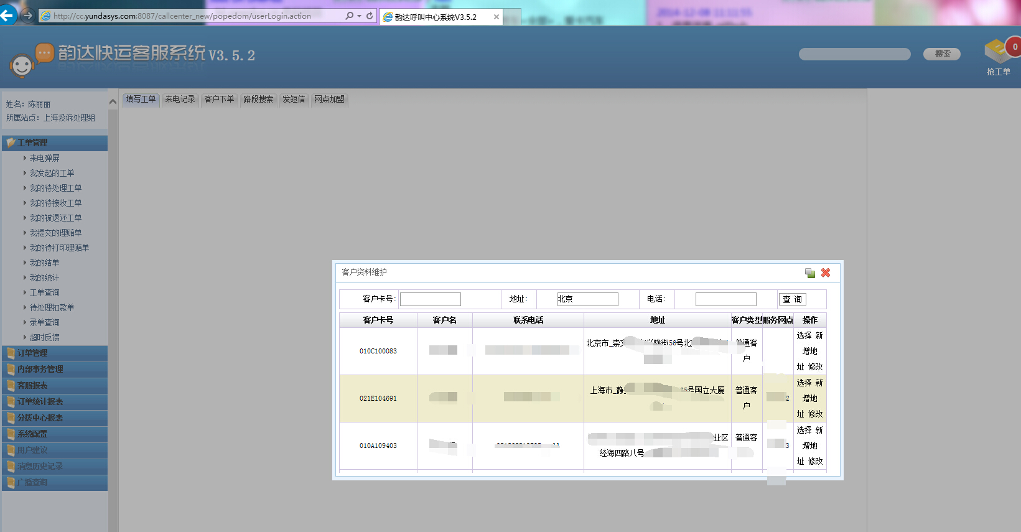Click the 地址 input containing 北京
The height and width of the screenshot is (532, 1021).
[587, 299]
